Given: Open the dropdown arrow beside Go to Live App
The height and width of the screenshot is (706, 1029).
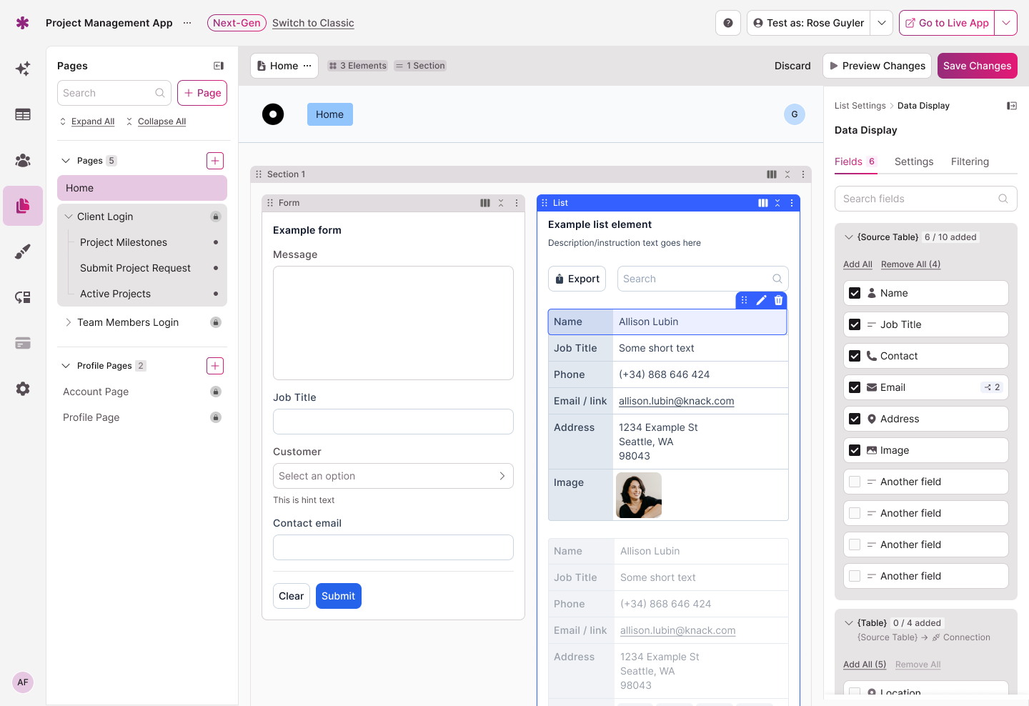Looking at the screenshot, I should click(x=1006, y=23).
